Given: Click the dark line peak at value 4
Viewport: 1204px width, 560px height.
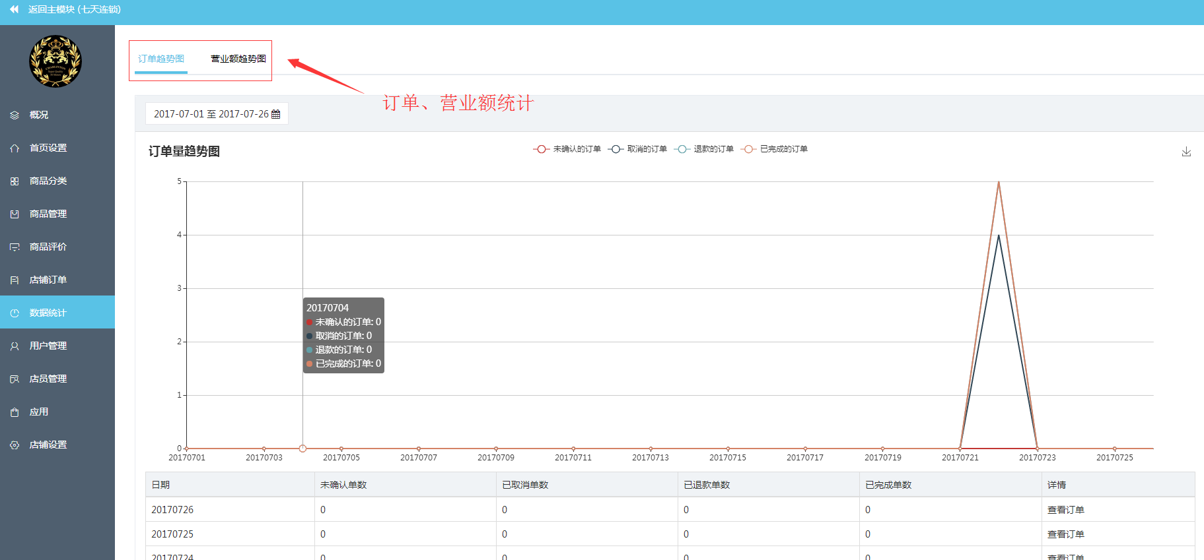Looking at the screenshot, I should click(x=999, y=235).
